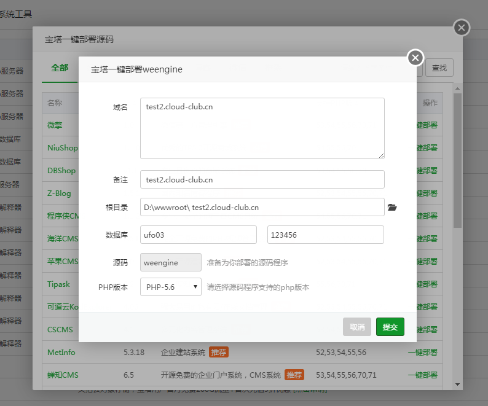Click the 根目录 path field

pos(262,207)
